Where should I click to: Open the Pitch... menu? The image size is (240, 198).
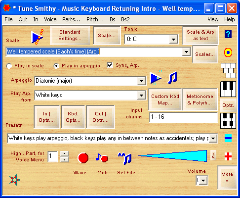tap(95, 19)
